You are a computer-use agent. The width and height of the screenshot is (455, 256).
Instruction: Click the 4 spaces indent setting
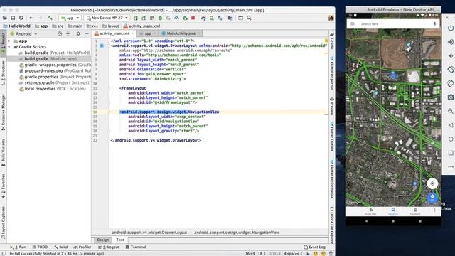click(x=292, y=253)
